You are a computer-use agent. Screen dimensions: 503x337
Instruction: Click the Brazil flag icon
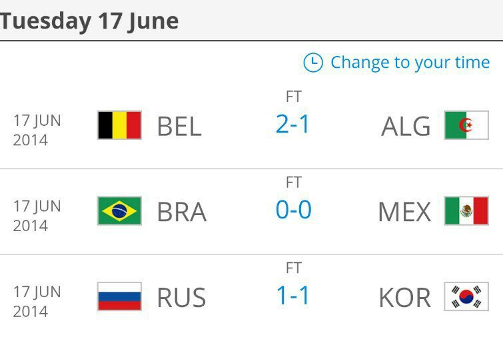119,210
